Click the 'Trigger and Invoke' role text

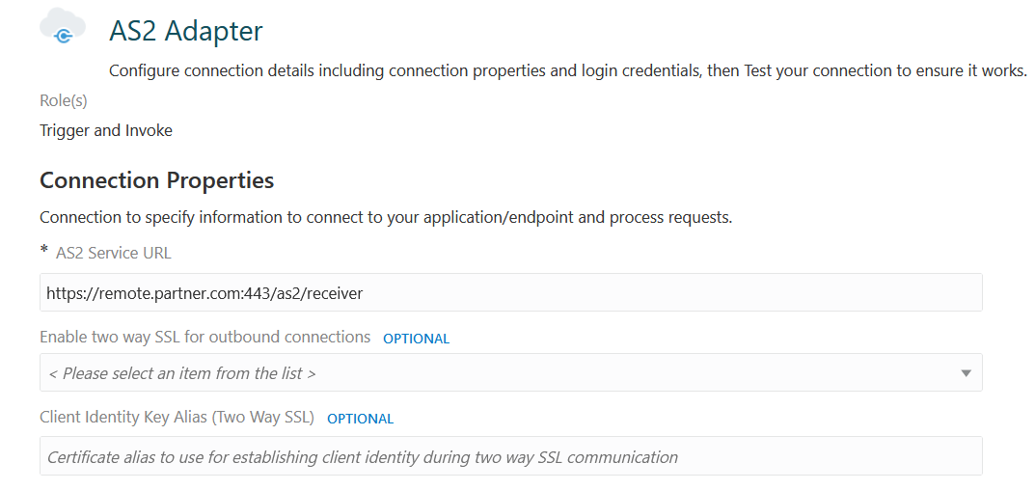coord(106,130)
